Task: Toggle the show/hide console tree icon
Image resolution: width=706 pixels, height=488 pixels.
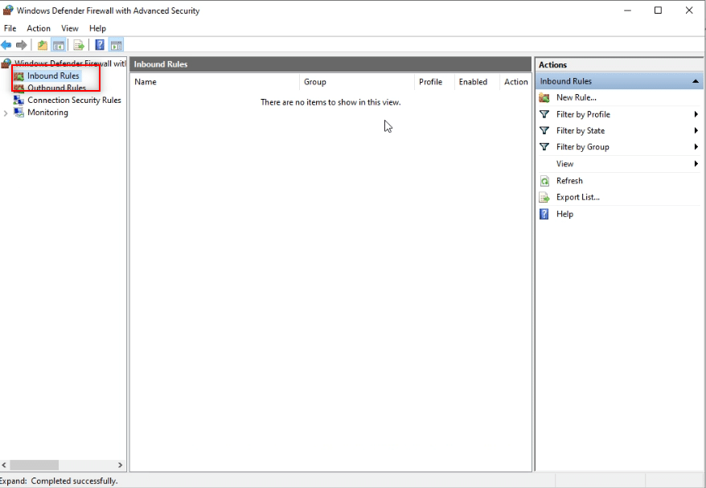Action: 59,45
